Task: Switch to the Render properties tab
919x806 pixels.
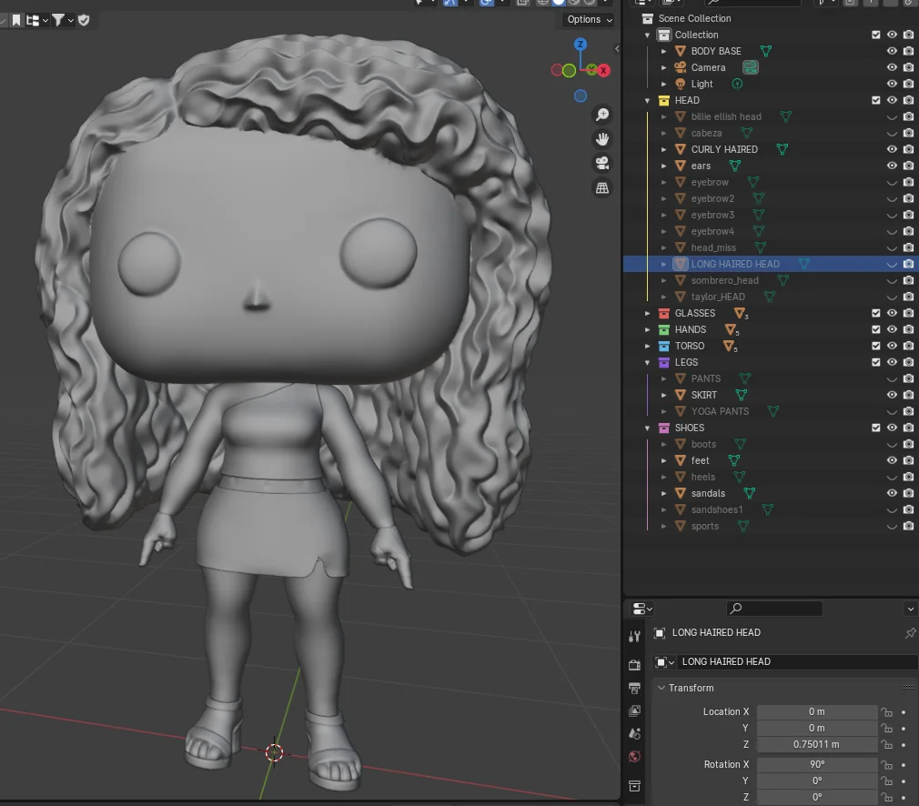Action: [x=634, y=664]
